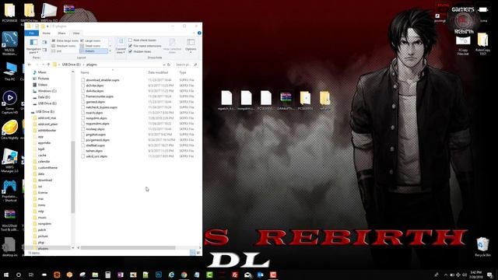Sort by Type column header
The width and height of the screenshot is (498, 280).
pyautogui.click(x=183, y=72)
